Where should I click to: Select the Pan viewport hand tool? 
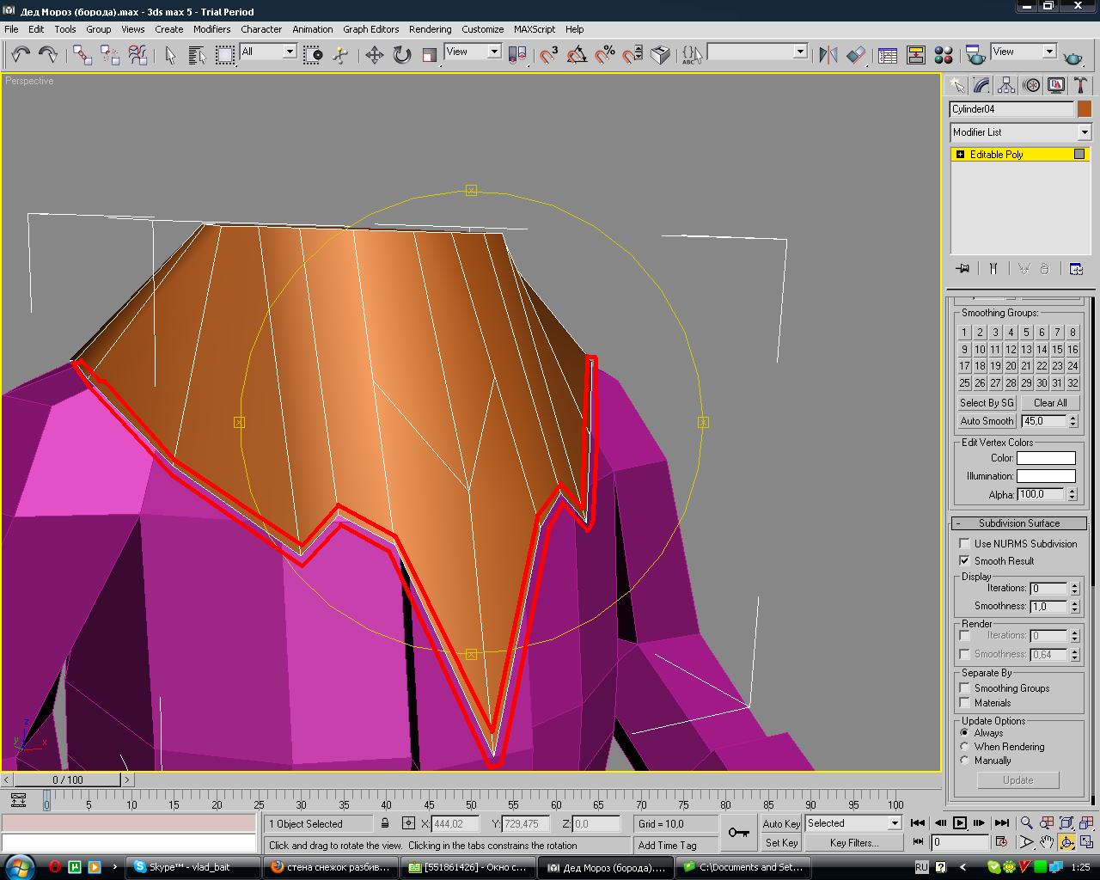(x=1047, y=842)
